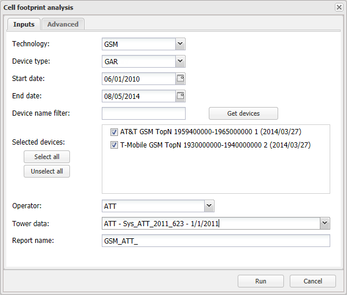Focus the Report name text field
This screenshot has width=347, height=295.
click(x=215, y=241)
